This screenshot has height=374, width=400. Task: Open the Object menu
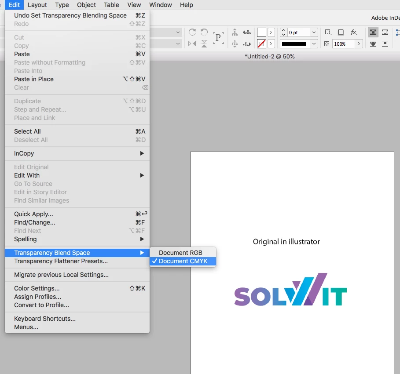point(86,5)
